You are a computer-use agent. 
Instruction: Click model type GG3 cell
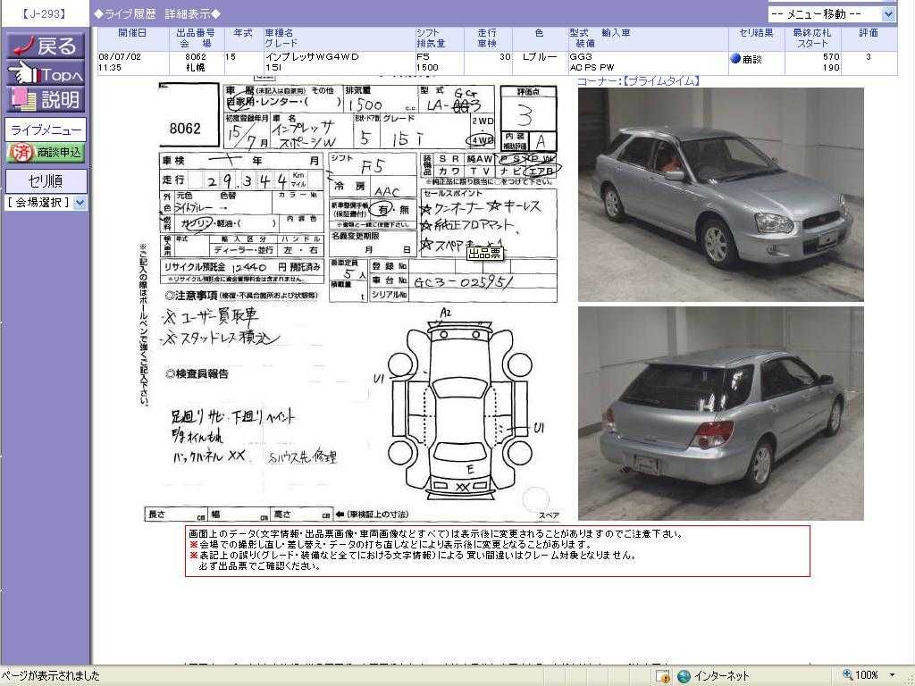(x=581, y=56)
